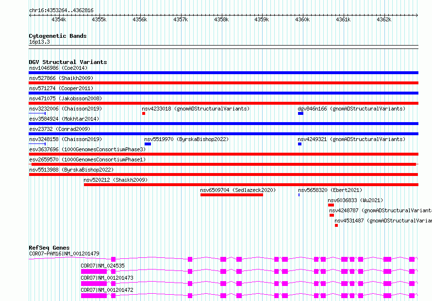Open nsv4248787 gnomAD label
Image resolution: width=432 pixels, height=301 pixels.
pyautogui.click(x=381, y=210)
